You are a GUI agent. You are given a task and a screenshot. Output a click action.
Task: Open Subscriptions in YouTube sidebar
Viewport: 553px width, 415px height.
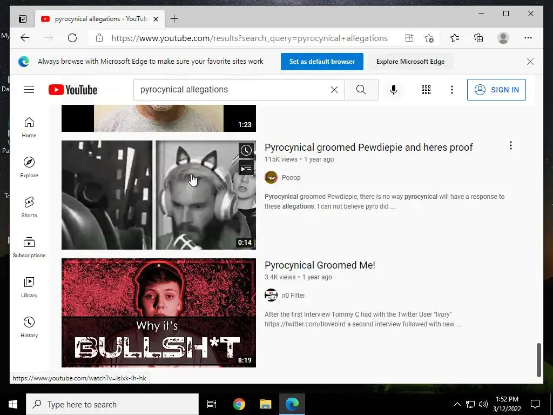coord(29,247)
